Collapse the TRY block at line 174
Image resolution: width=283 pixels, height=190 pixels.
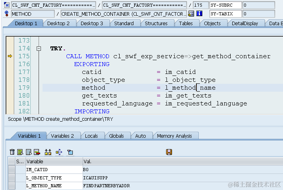coord(39,48)
